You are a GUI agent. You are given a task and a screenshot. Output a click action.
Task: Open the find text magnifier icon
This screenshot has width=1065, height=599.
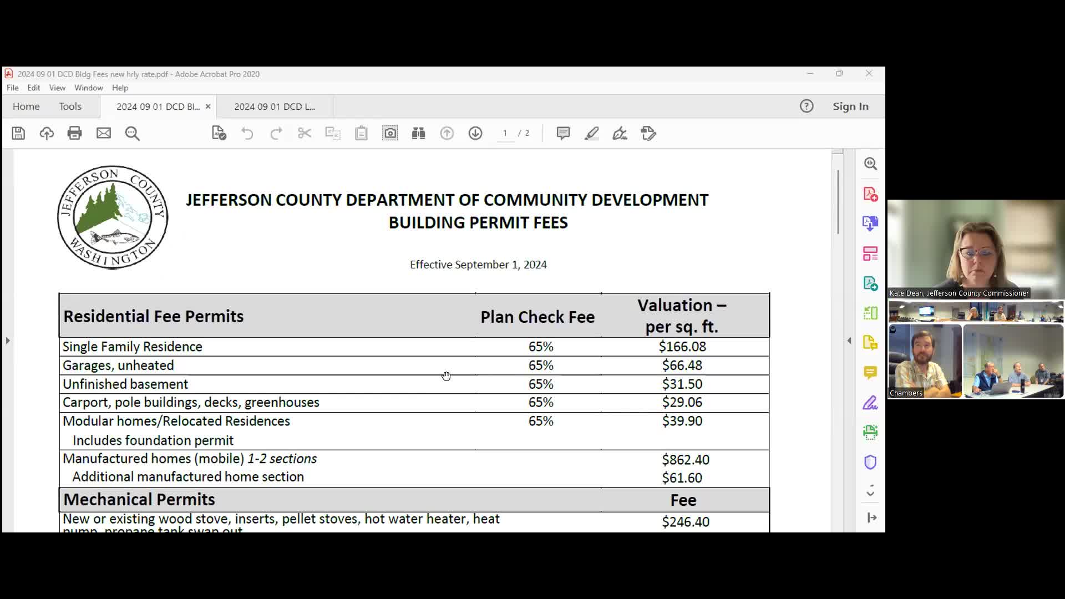[x=133, y=133]
